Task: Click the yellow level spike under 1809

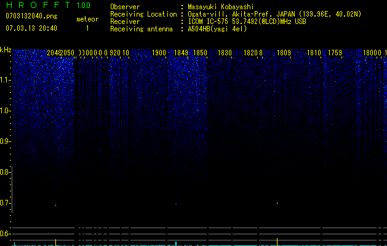Action: pos(277,242)
